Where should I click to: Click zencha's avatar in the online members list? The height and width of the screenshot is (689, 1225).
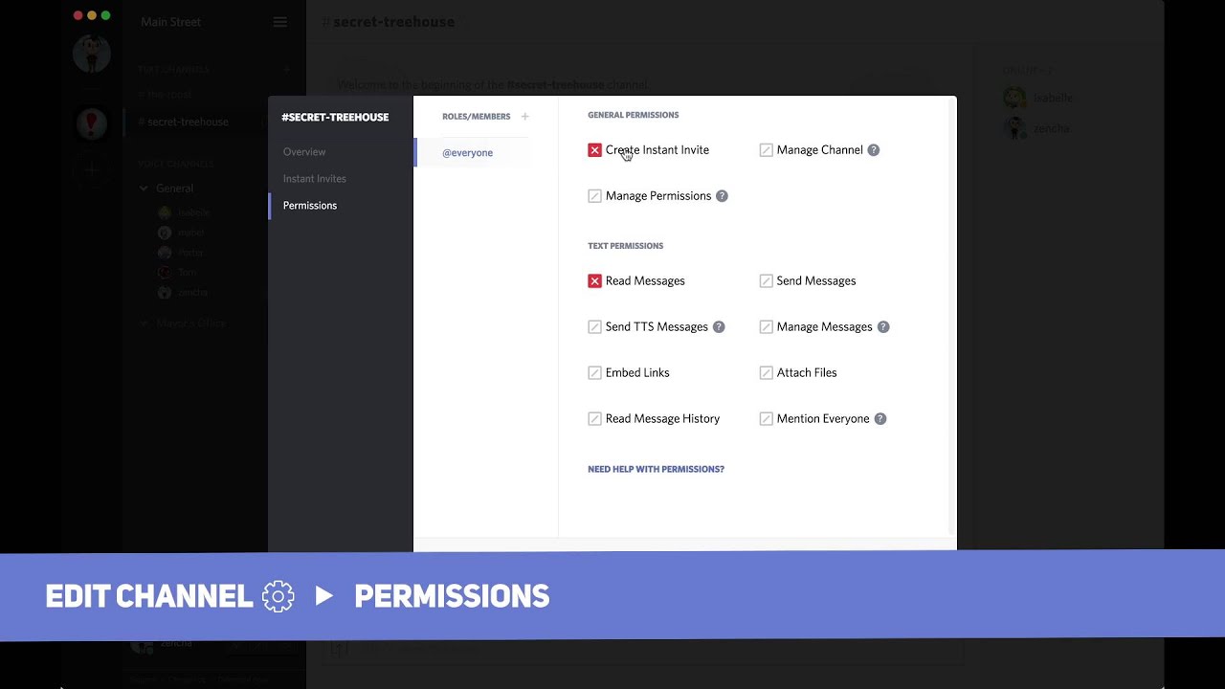1014,128
